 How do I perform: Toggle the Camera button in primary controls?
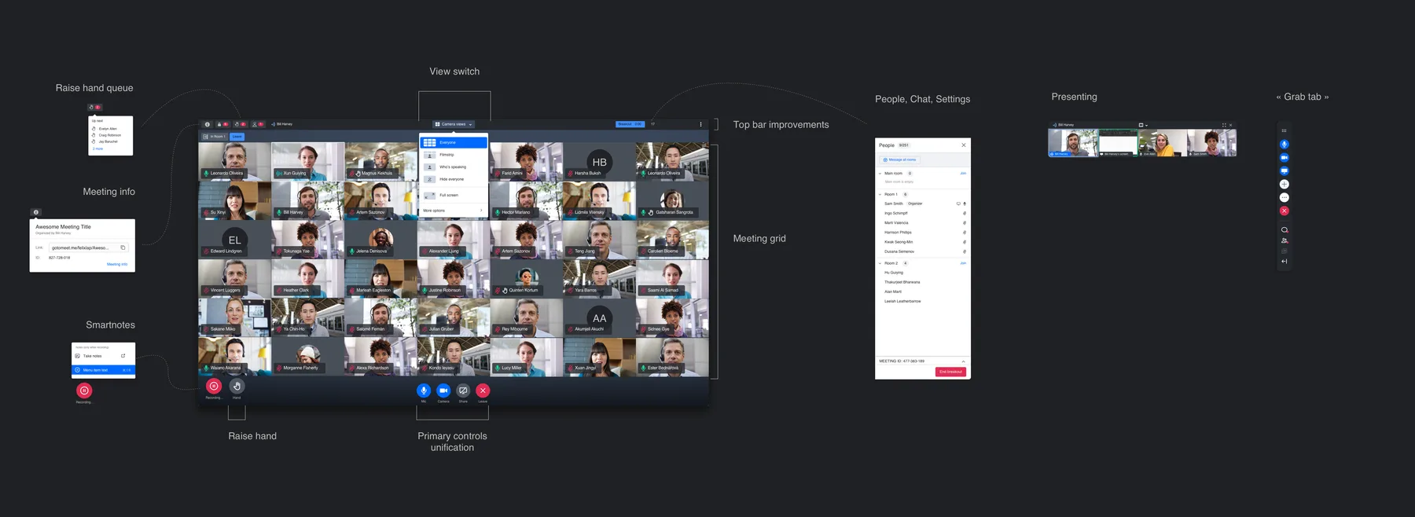click(443, 390)
